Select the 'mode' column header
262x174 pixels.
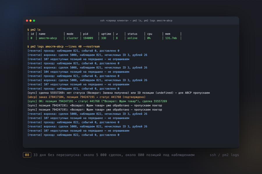click(70, 34)
